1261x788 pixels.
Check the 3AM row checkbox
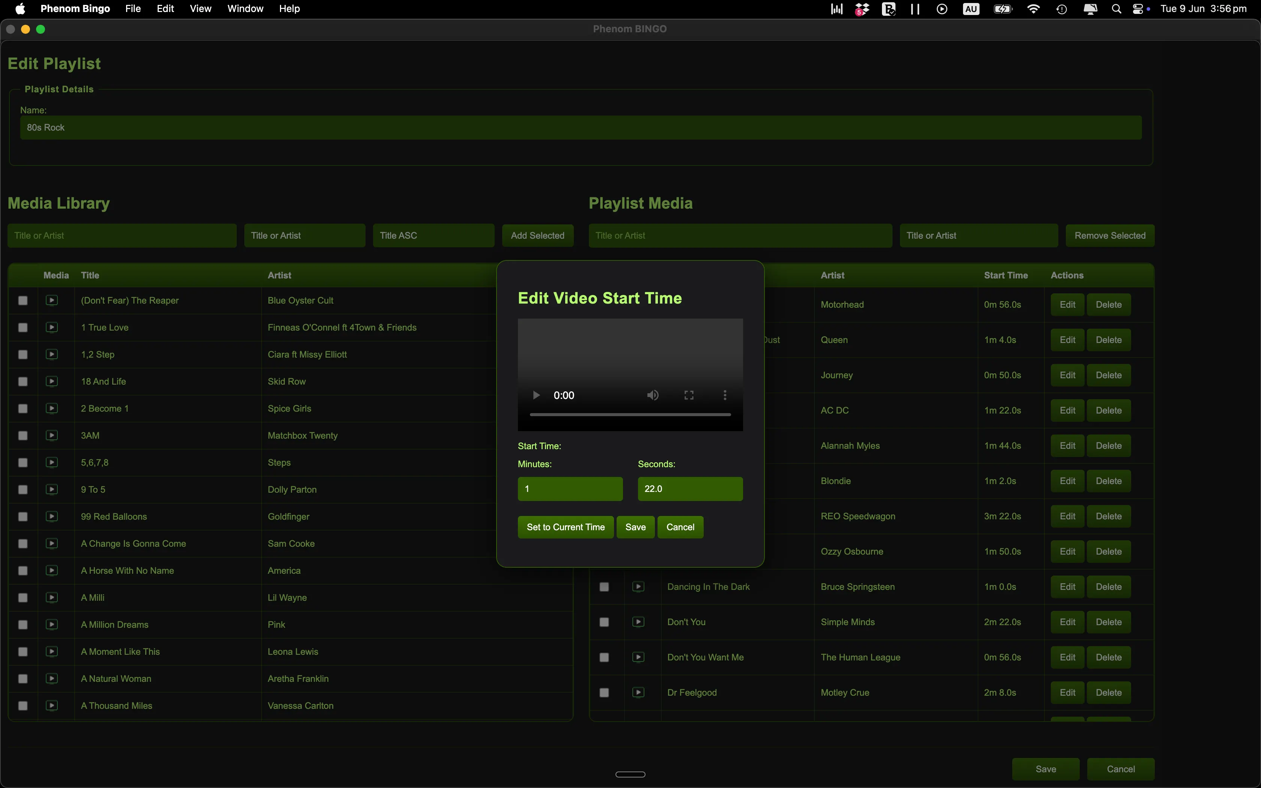[x=23, y=436]
